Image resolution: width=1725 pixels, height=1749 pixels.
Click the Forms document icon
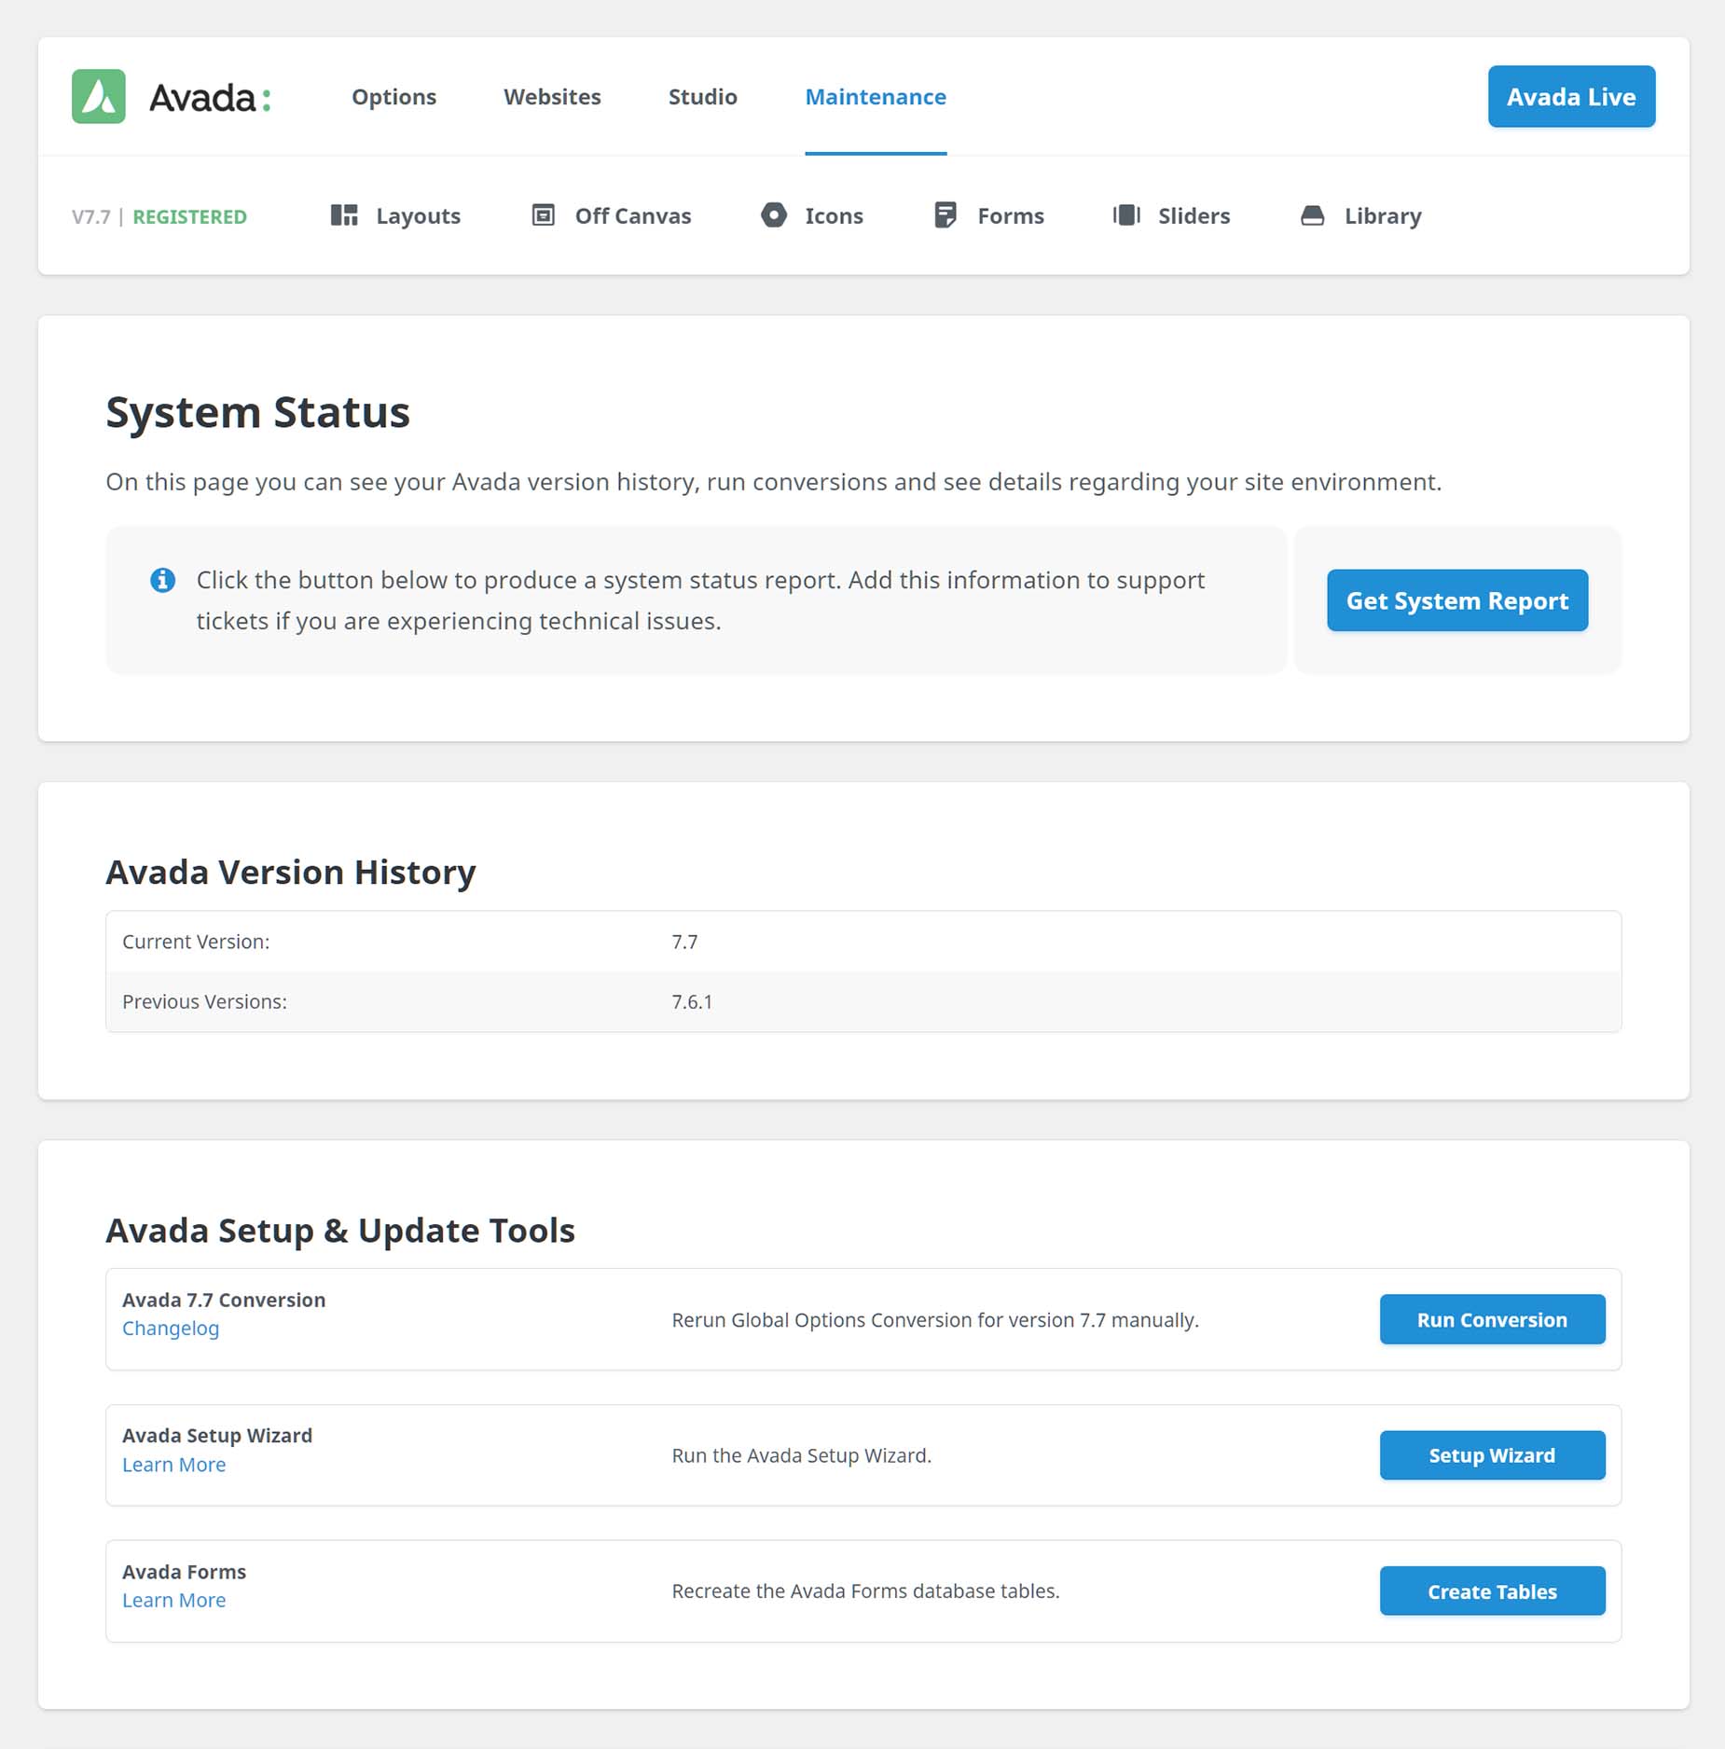coord(945,215)
